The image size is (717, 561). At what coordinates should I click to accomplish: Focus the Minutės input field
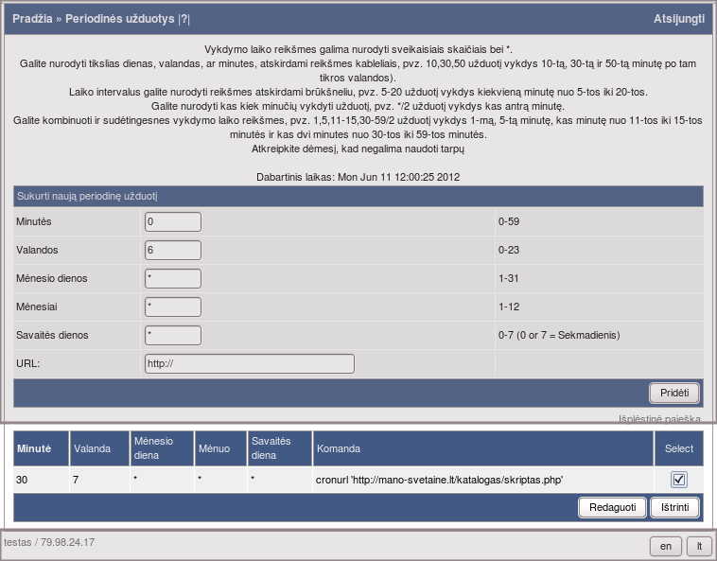point(173,221)
